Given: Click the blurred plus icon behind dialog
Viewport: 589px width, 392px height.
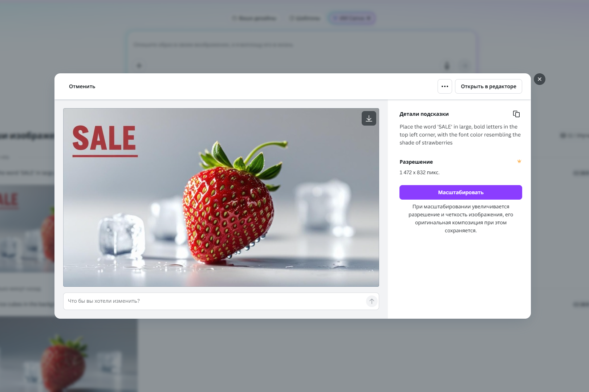Looking at the screenshot, I should (139, 66).
